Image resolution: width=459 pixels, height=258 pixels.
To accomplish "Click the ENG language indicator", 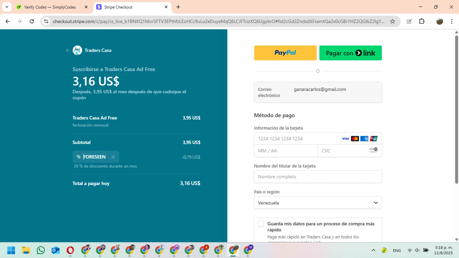I will [x=397, y=250].
